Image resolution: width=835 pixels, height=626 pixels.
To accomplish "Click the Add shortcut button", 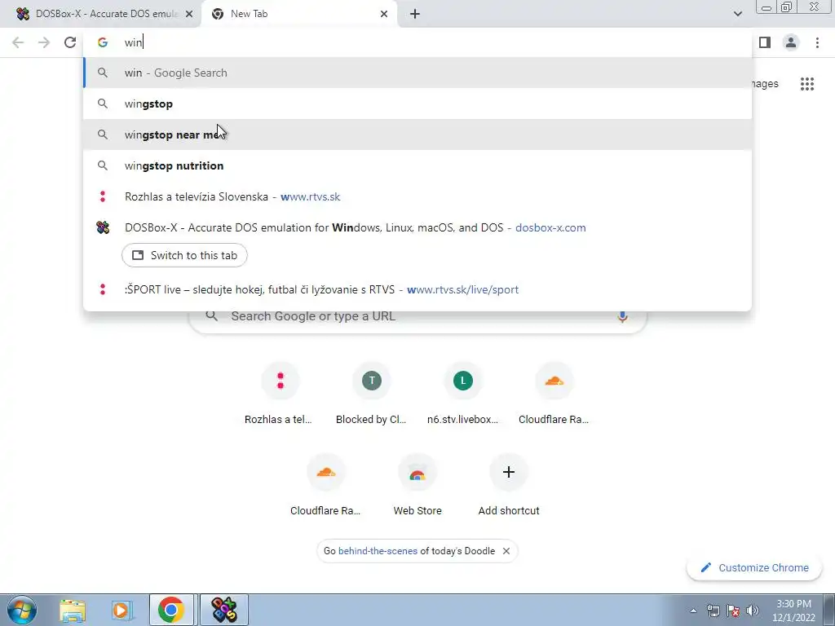I will 509,486.
